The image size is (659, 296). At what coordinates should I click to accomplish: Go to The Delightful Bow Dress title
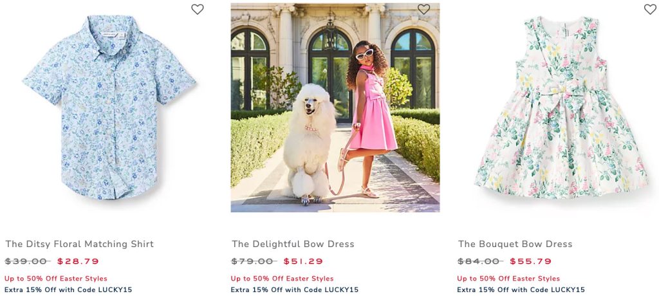coord(293,244)
